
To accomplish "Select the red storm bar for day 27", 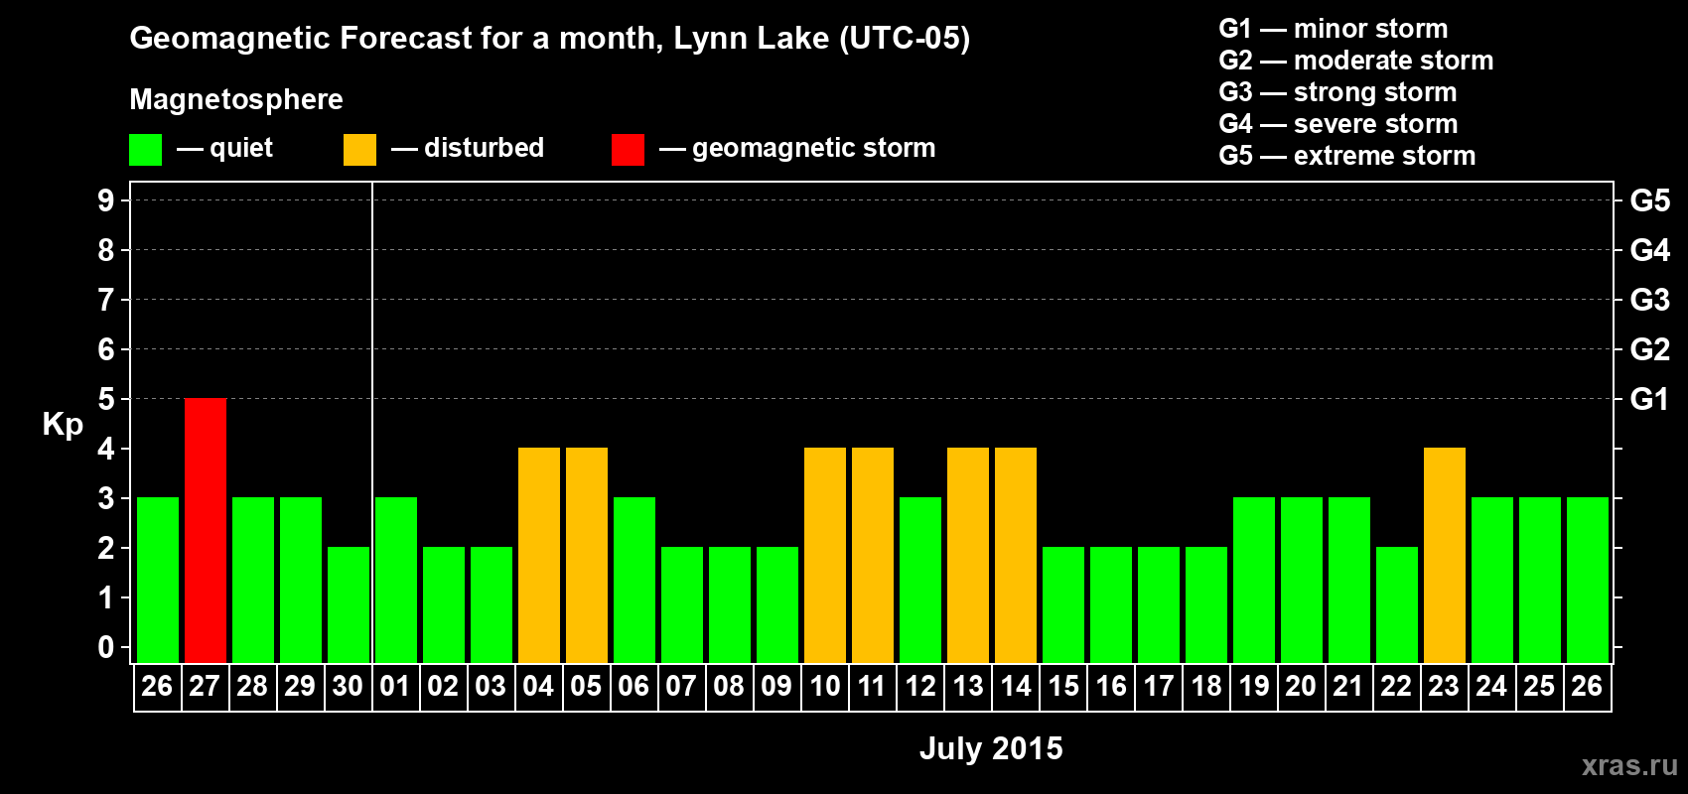I will pyautogui.click(x=206, y=530).
